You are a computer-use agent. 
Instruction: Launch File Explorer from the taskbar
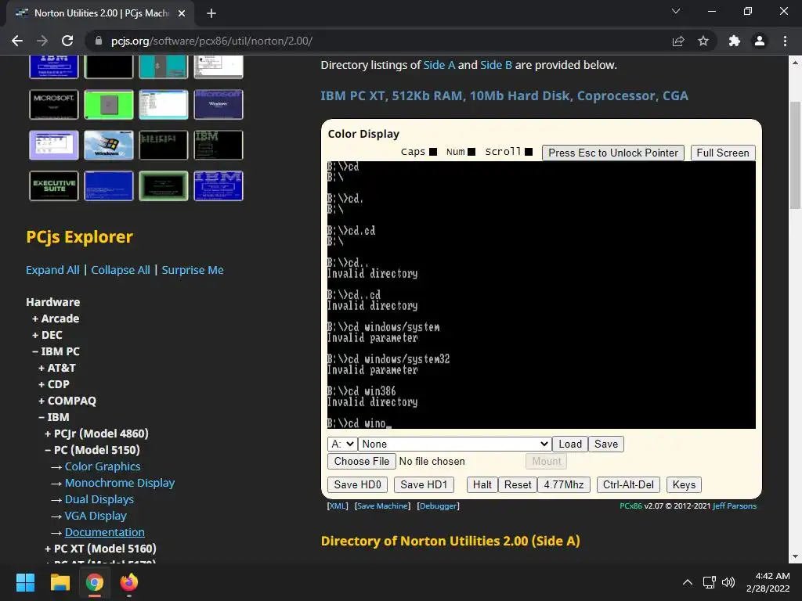click(60, 582)
